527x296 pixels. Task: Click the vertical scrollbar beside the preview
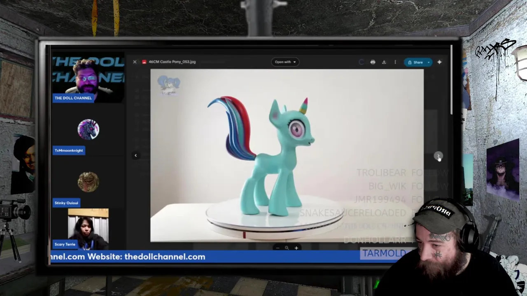click(451, 80)
